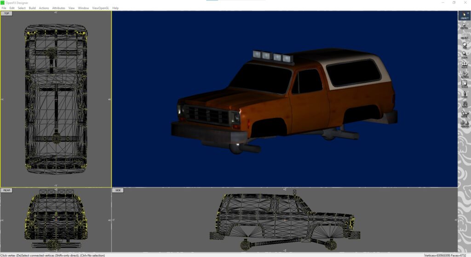Pick the Pan hand tool
Screen dimensions: 471x257
coord(464,45)
